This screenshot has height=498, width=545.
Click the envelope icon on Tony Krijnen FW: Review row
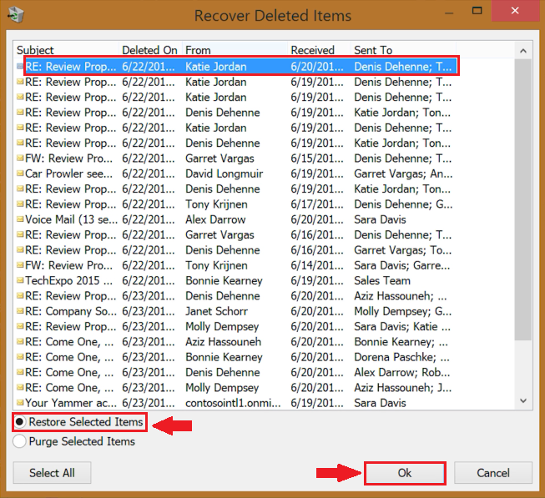(x=20, y=265)
